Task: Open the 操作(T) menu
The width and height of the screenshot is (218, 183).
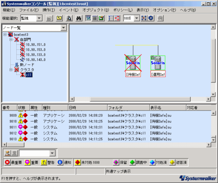Action: (49, 10)
